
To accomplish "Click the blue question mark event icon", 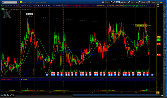I will 152,75.
